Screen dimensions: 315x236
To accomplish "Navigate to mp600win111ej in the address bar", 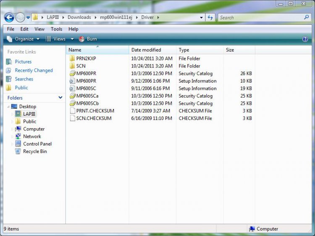I will click(x=116, y=17).
